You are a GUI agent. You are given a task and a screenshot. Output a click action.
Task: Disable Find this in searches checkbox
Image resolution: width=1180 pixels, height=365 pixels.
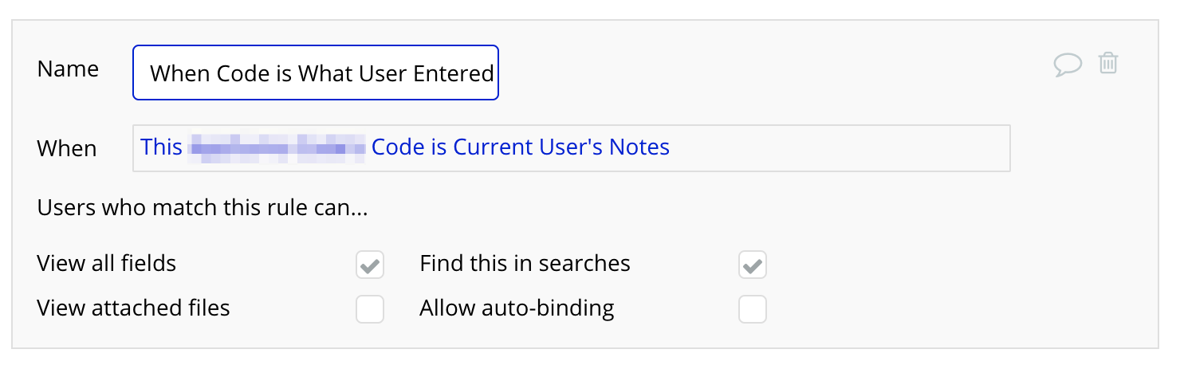click(753, 265)
